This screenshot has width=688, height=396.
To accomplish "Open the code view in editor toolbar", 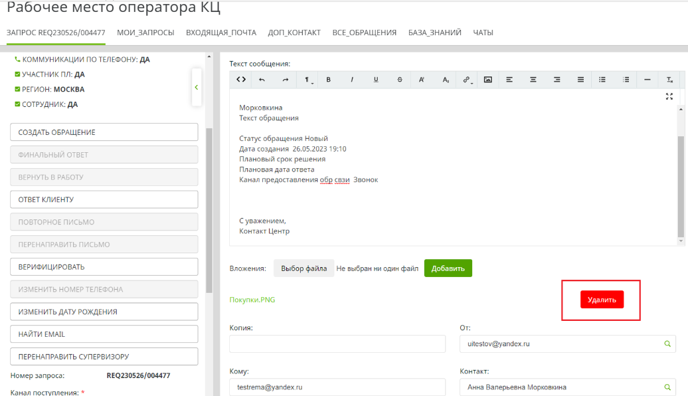I will coord(241,80).
